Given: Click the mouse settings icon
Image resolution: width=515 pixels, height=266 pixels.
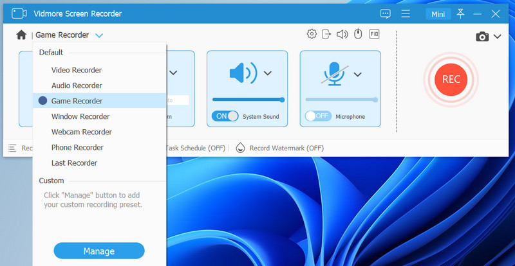Looking at the screenshot, I should (358, 34).
